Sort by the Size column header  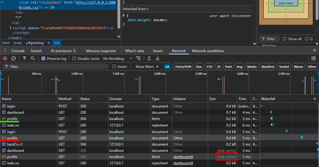click(222, 99)
